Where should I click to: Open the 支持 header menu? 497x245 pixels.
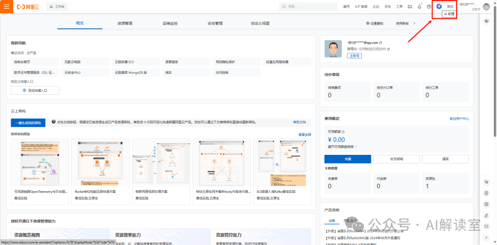point(387,6)
